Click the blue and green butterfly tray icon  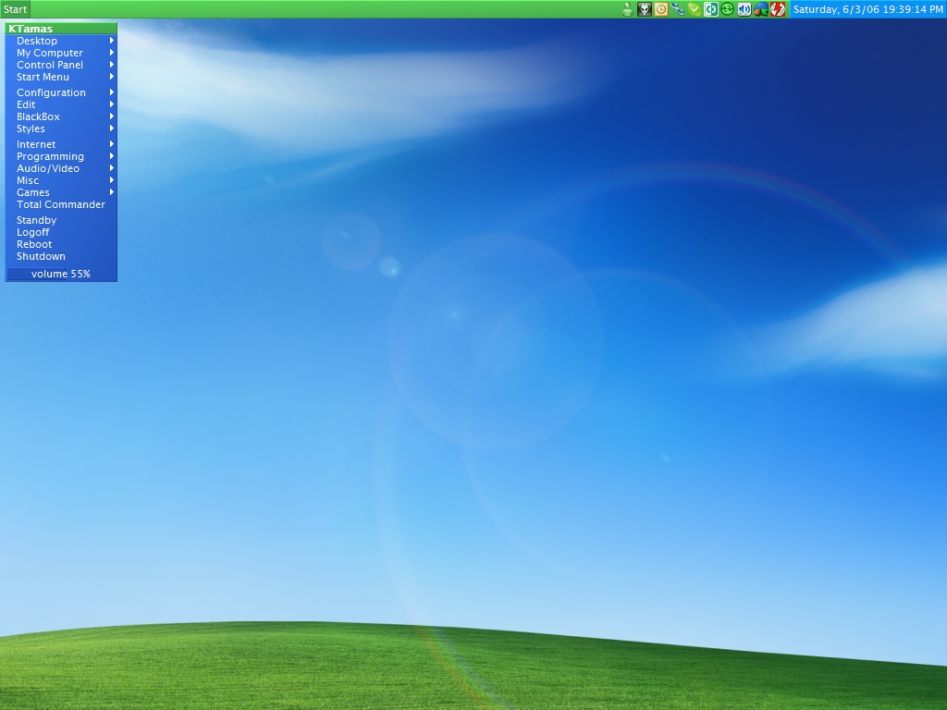(x=761, y=9)
